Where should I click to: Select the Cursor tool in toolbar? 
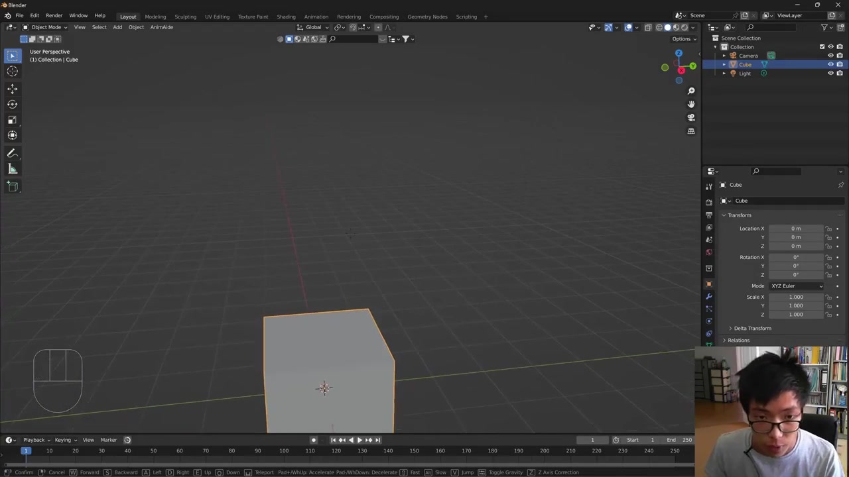[x=12, y=72]
